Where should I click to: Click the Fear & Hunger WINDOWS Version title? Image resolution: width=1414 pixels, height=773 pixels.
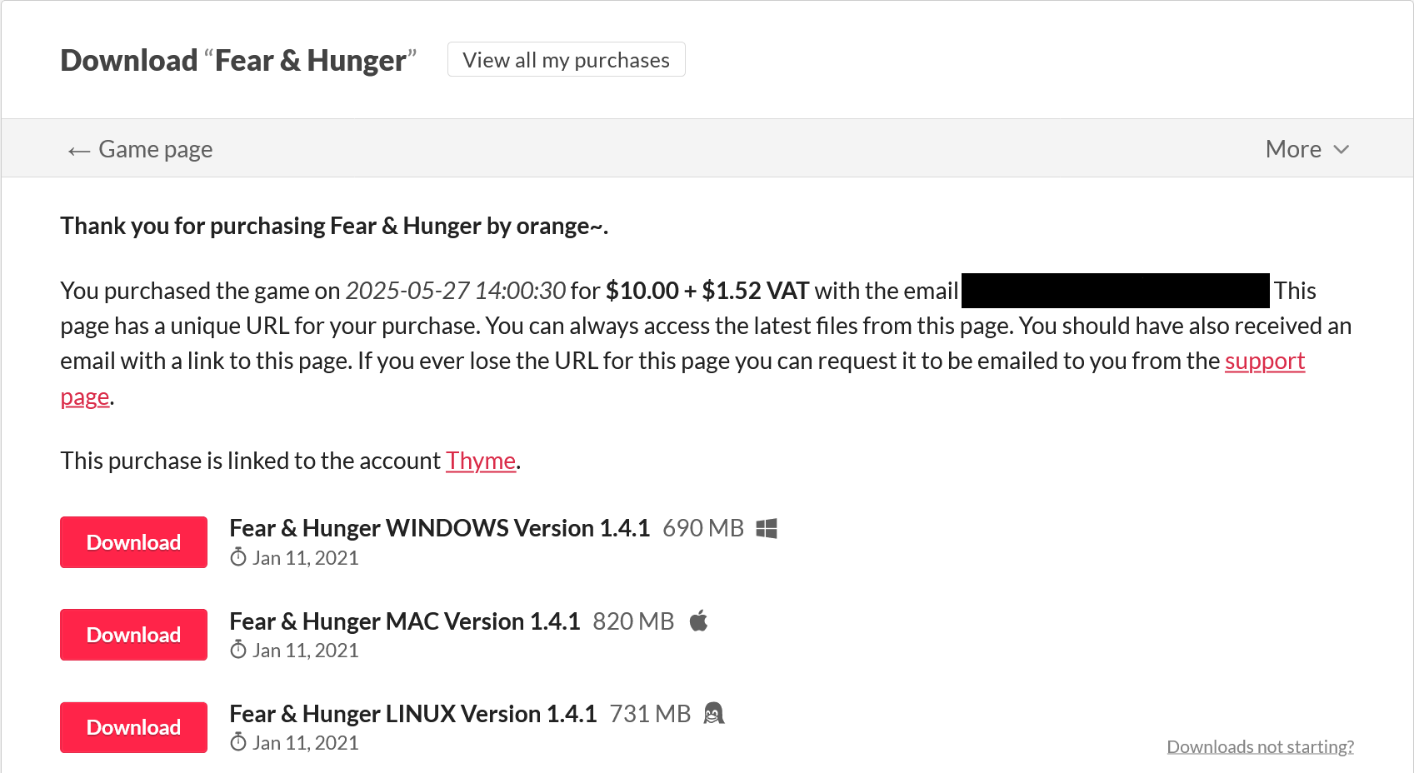pos(439,528)
